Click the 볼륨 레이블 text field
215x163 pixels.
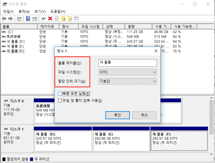128,63
